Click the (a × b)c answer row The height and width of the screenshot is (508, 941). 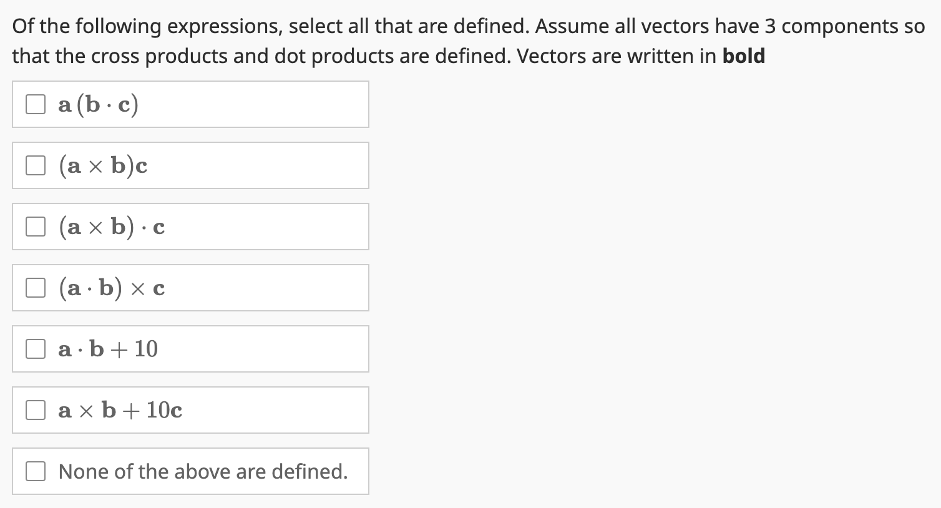pyautogui.click(x=190, y=165)
